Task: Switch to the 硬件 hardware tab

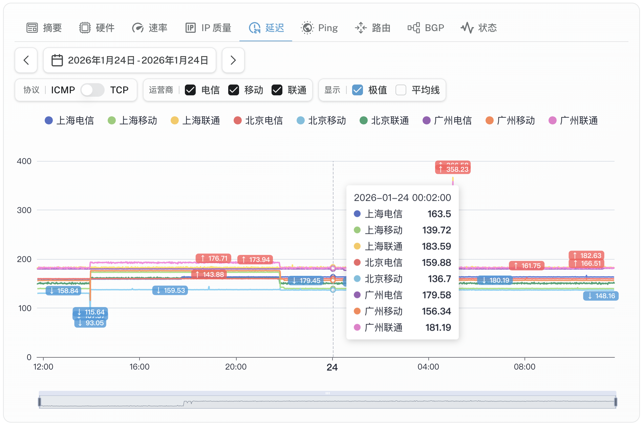Action: click(x=97, y=28)
